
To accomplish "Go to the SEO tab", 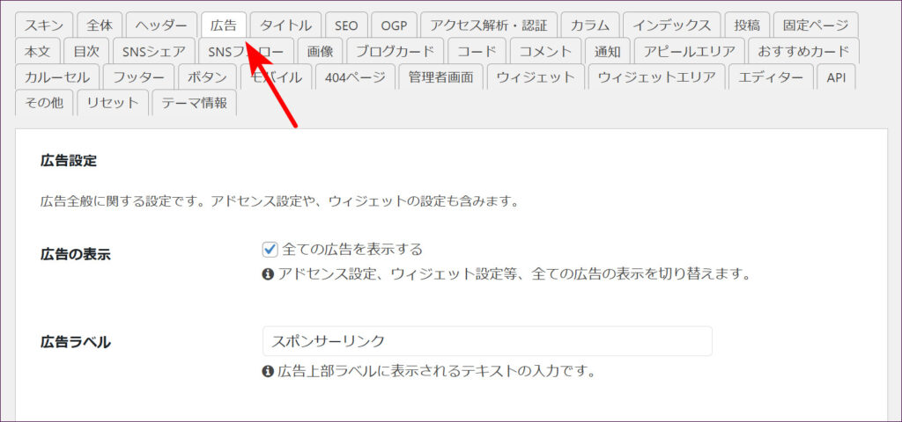I will (345, 25).
